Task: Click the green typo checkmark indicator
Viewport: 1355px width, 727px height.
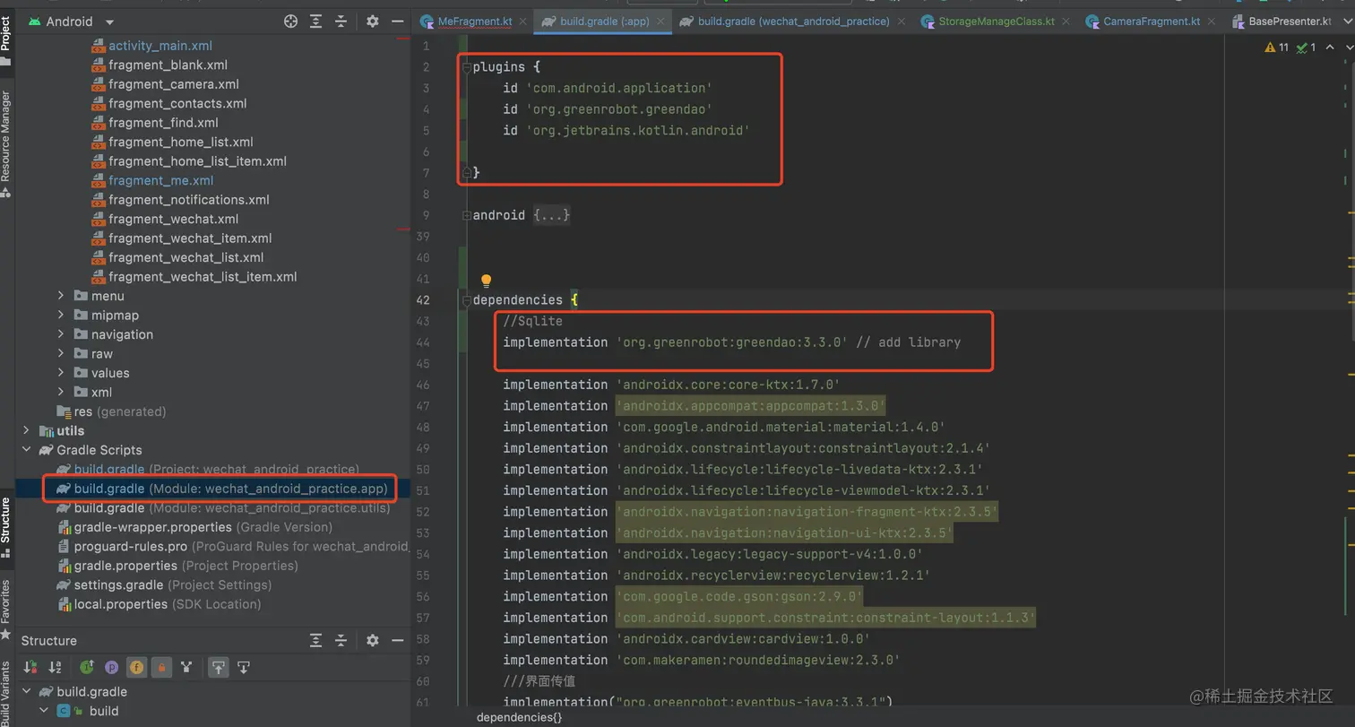Action: click(x=1307, y=48)
